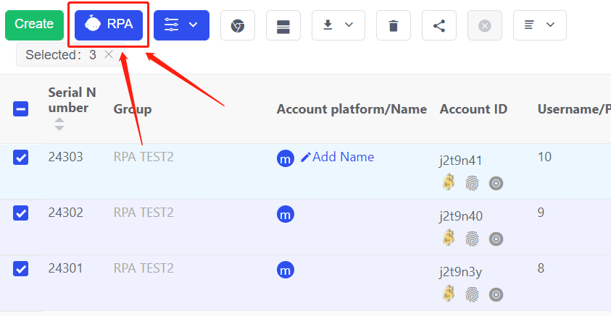611x316 pixels.
Task: Click the dollar icon under j2t9n40
Action: point(449,237)
